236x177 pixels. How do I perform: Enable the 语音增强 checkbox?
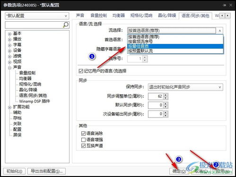point(83,140)
